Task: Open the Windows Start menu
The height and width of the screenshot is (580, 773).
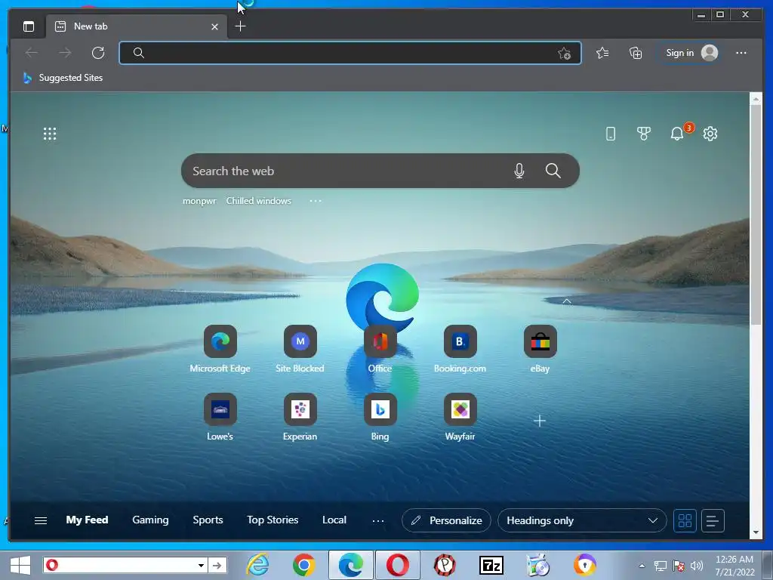Action: pyautogui.click(x=20, y=565)
